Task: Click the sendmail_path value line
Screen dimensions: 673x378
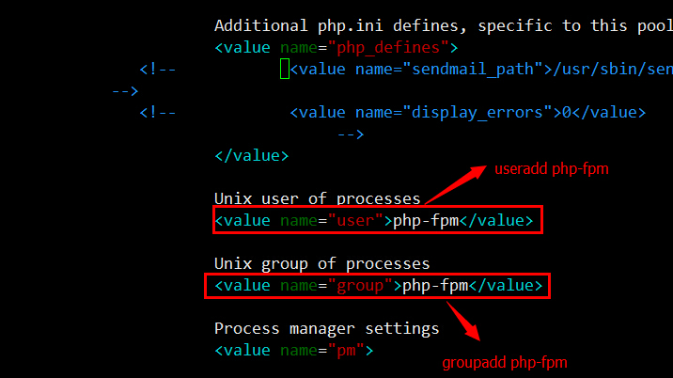Action: pos(479,69)
